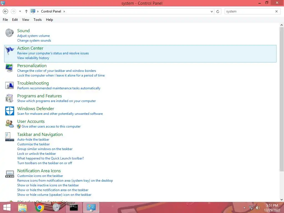284x213 pixels.
Task: Open the View menu
Action: (26, 20)
